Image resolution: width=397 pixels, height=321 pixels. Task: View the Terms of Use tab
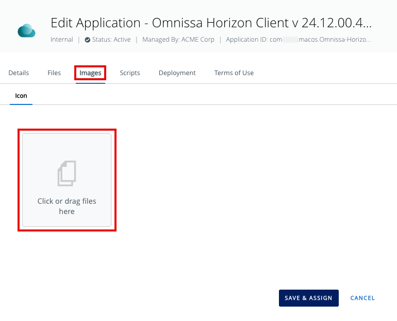[234, 73]
